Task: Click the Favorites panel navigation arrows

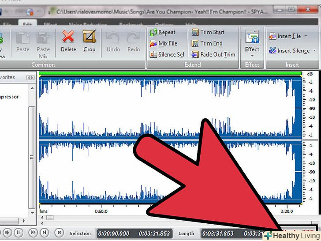Action: click(x=30, y=78)
